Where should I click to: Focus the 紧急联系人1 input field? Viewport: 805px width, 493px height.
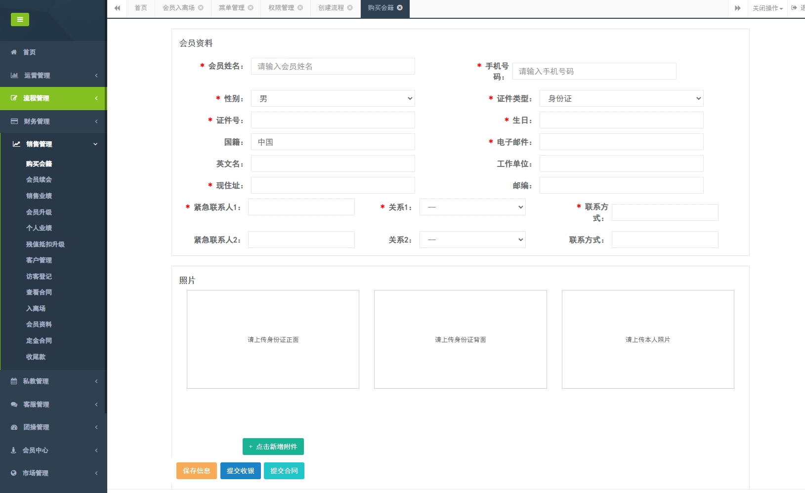point(301,207)
